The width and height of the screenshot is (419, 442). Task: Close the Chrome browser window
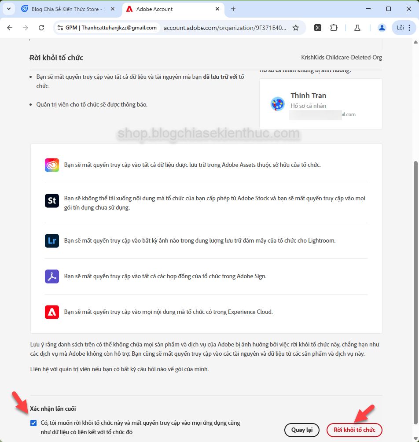(x=409, y=9)
